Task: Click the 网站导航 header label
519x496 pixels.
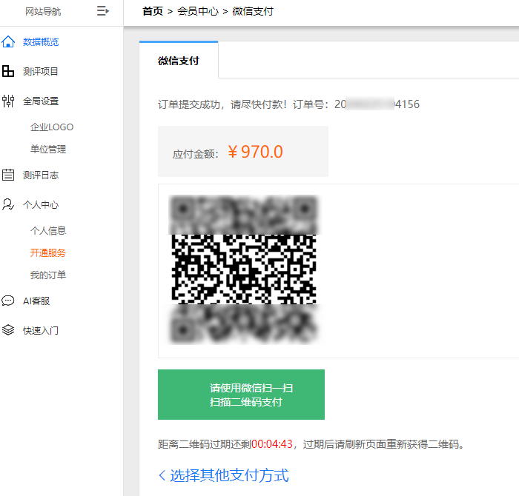Action: (x=43, y=12)
